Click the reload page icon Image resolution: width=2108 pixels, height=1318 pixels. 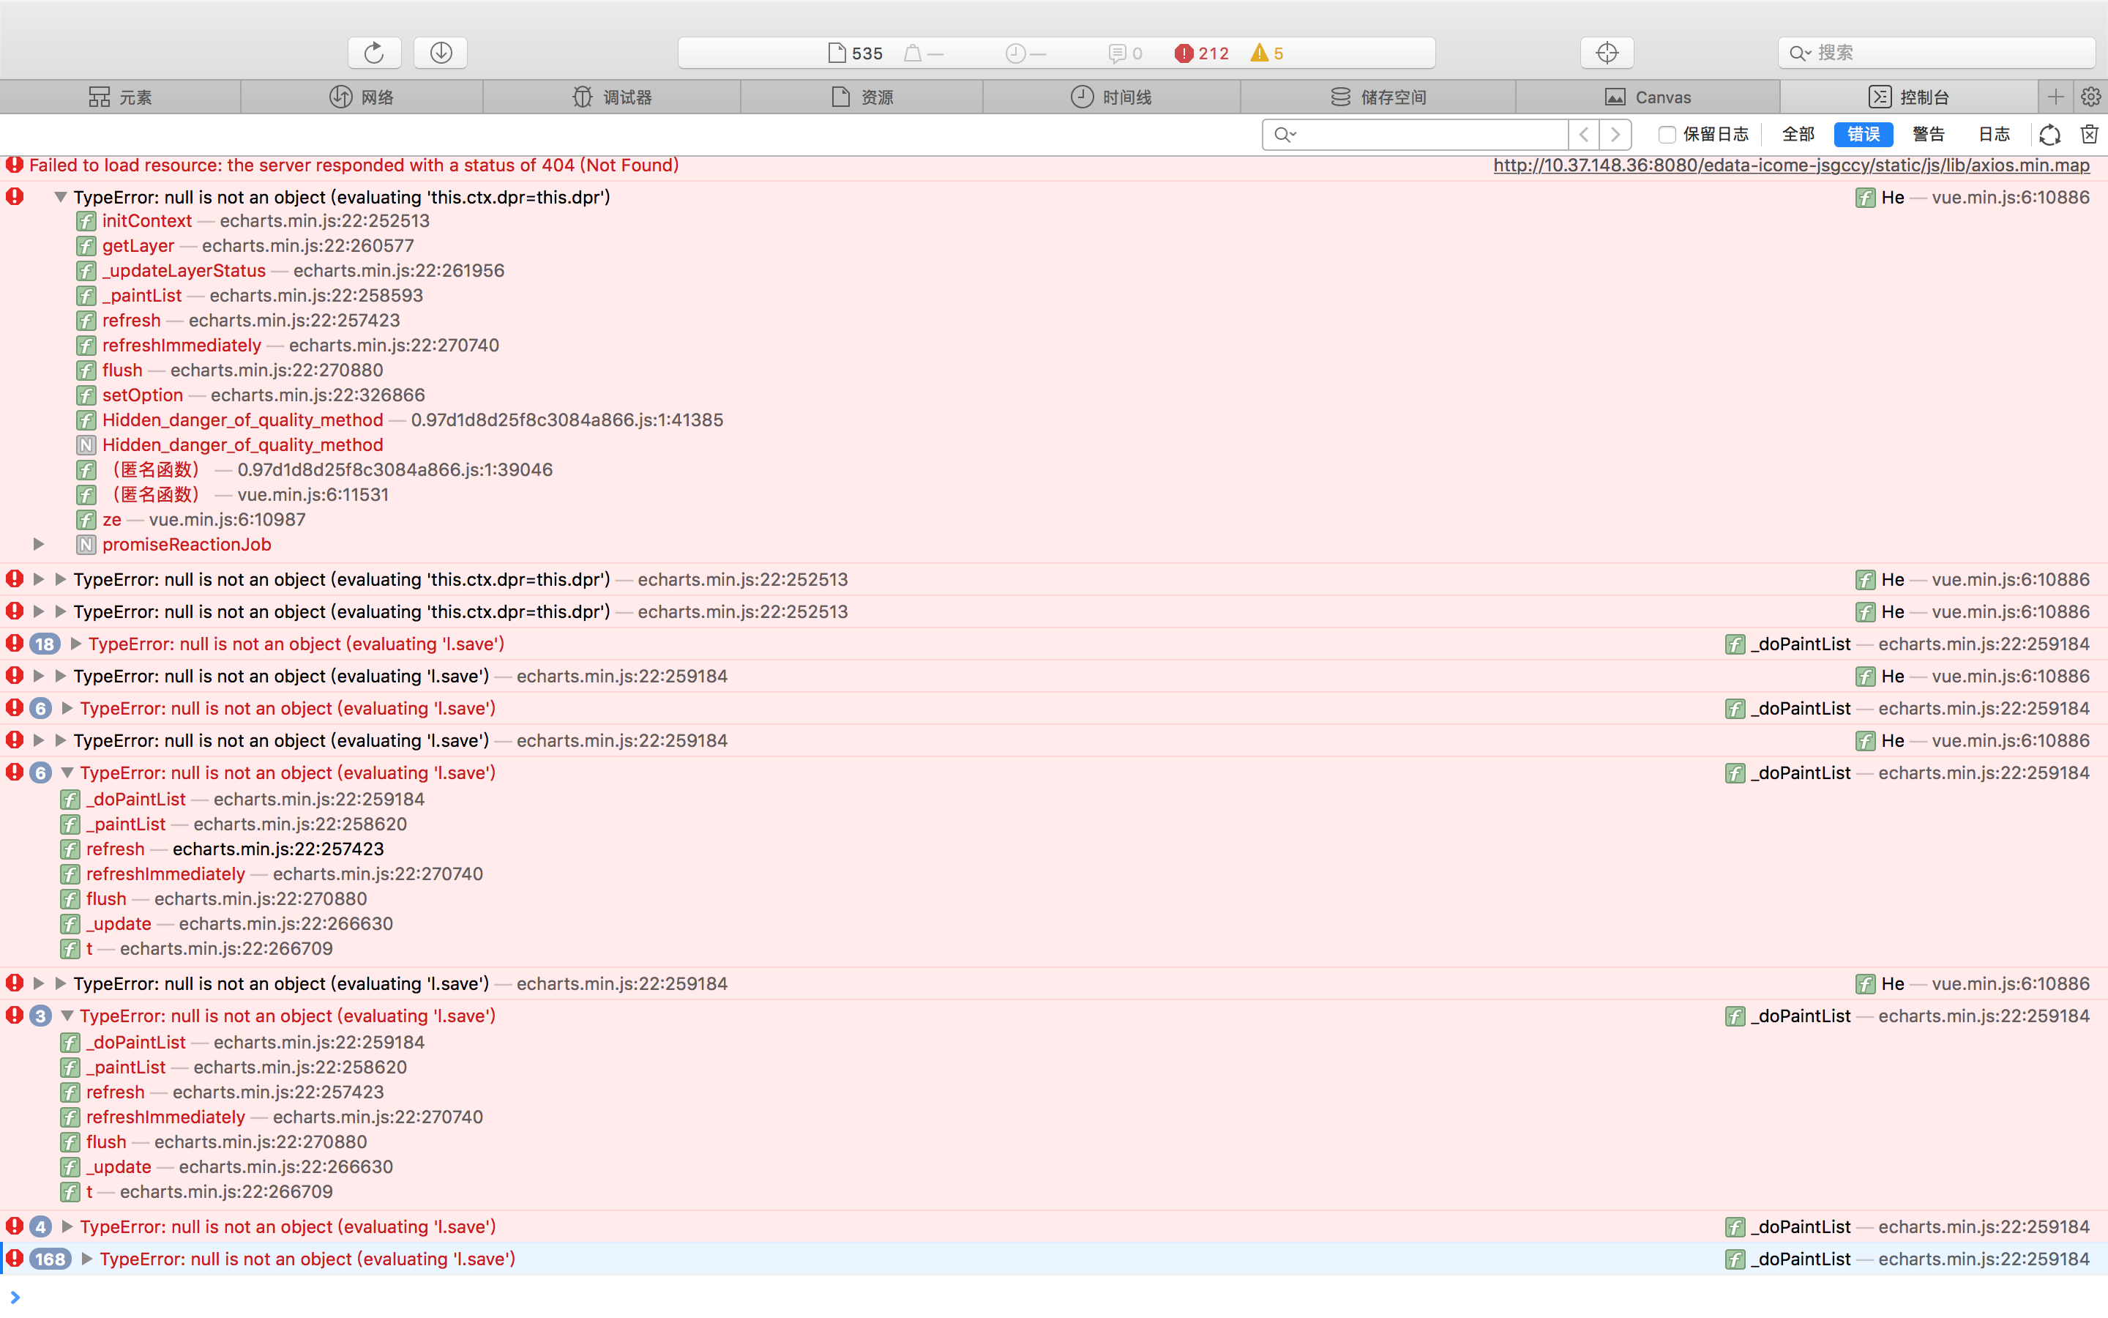[x=374, y=53]
